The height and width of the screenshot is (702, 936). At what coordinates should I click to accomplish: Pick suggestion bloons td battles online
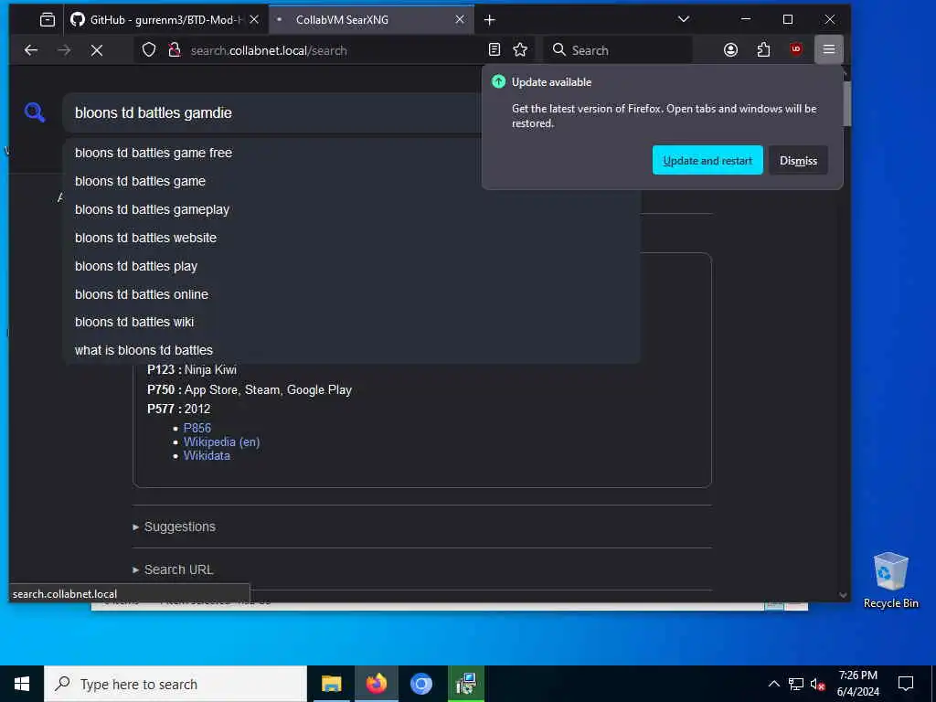click(352, 294)
